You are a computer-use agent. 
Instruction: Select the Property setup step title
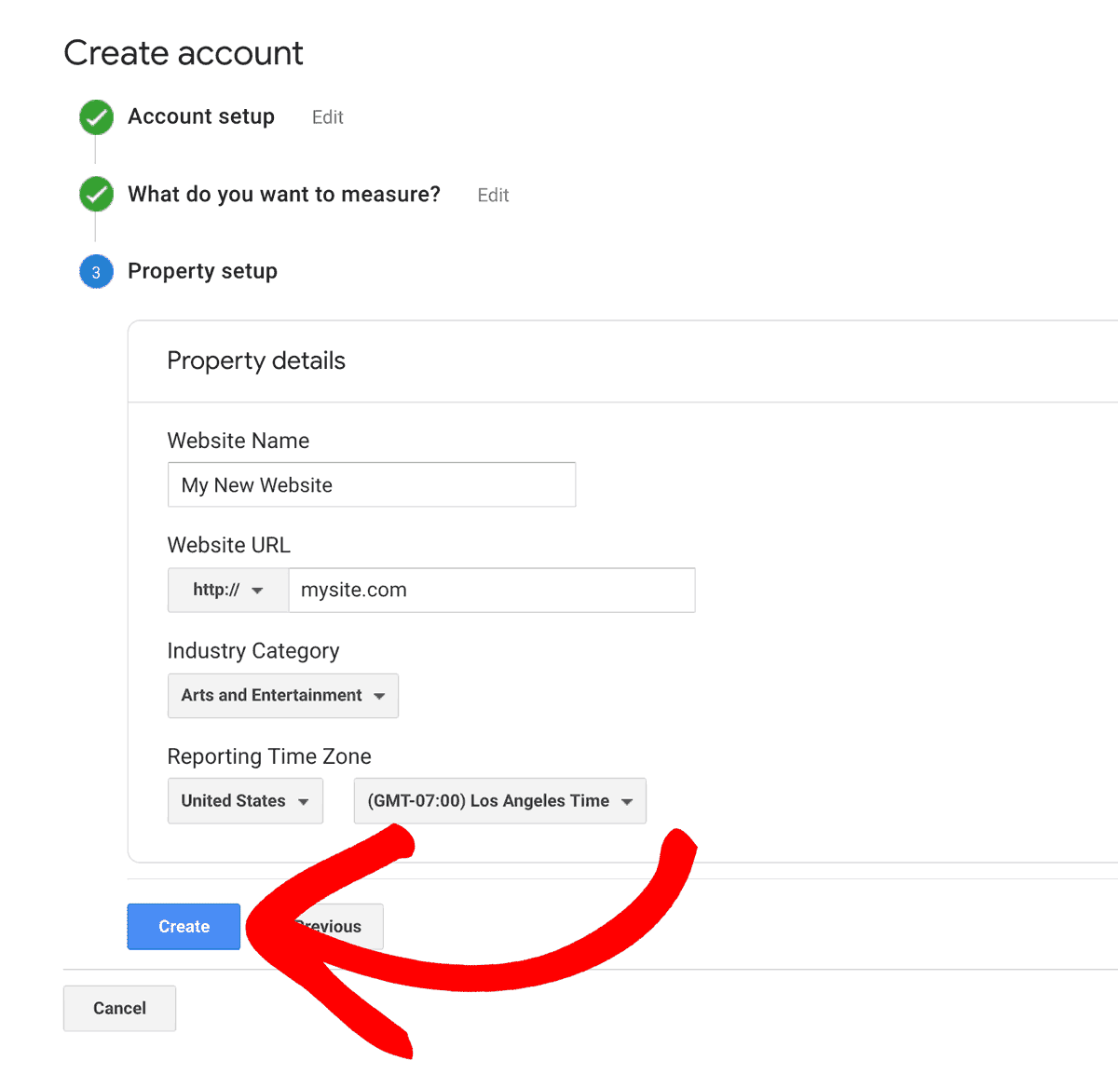pos(202,271)
